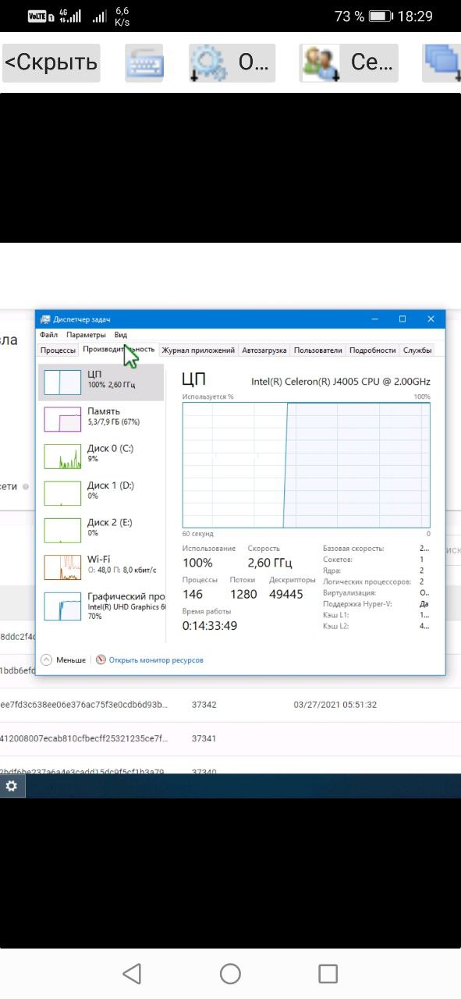The width and height of the screenshot is (461, 999).
Task: Click the date "03/27/2021 05:51:32" in background table
Action: tap(335, 705)
